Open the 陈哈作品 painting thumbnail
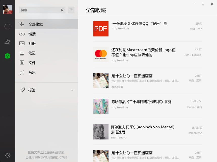This screenshot has height=162, width=217. click(x=101, y=106)
